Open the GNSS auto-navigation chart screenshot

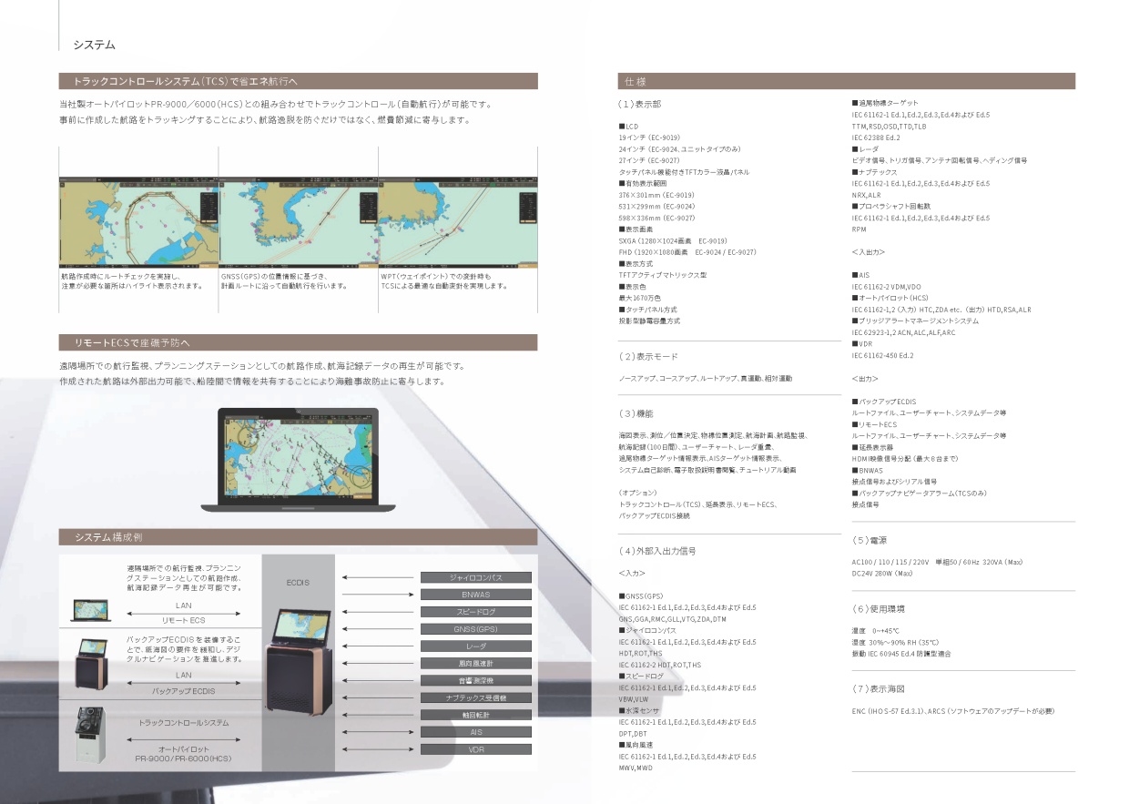pyautogui.click(x=298, y=220)
